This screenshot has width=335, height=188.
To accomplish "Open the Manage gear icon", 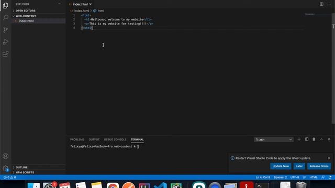I will [6, 168].
